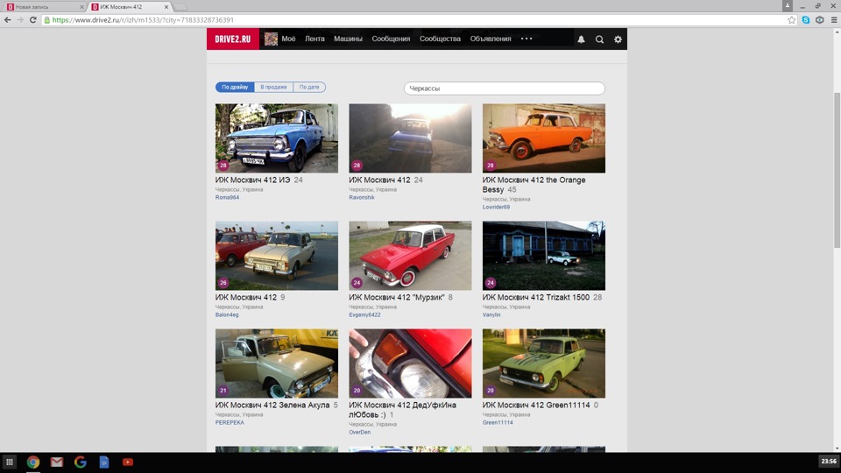Viewport: 841px width, 473px height.
Task: Click the city field containing 'Черкассы'
Action: coord(505,88)
